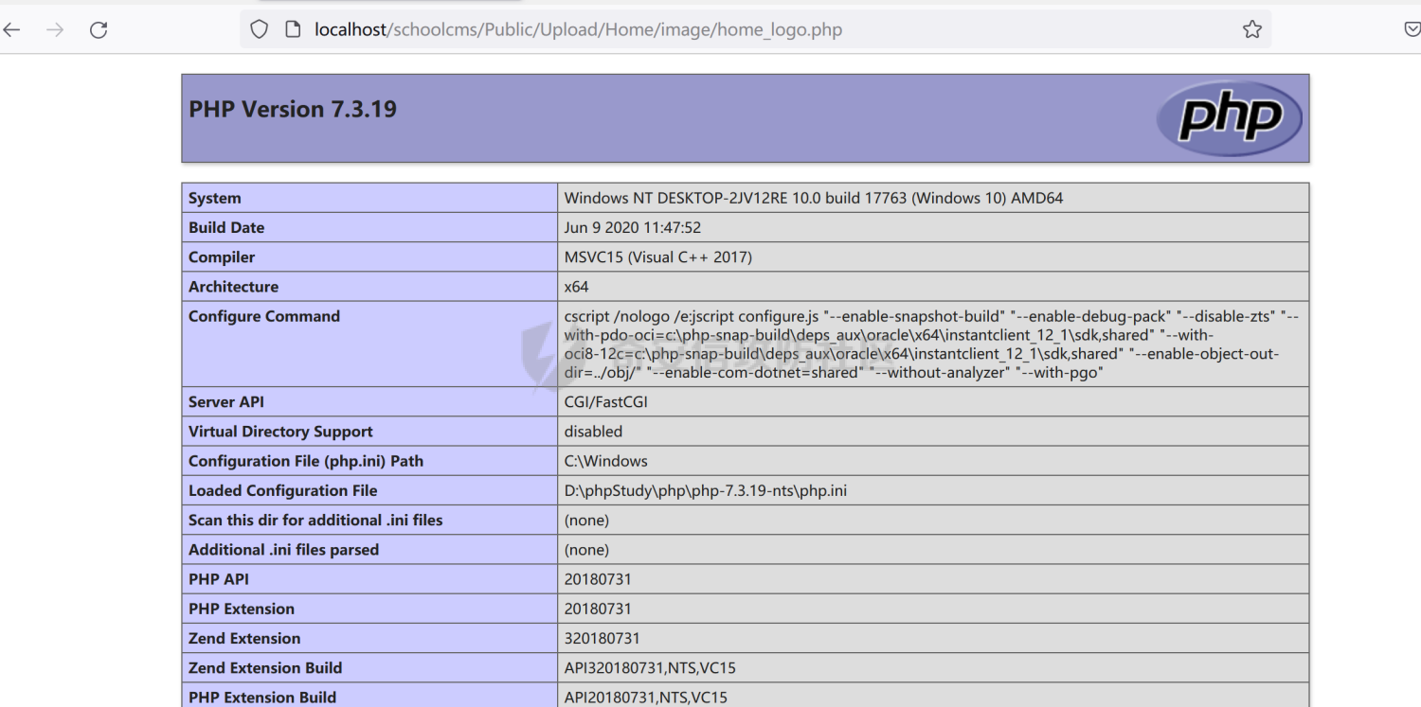Select the Configure Command label
1421x707 pixels.
tap(264, 316)
